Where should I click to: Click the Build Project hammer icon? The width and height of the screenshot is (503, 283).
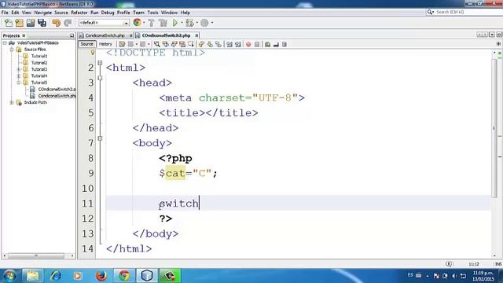pyautogui.click(x=151, y=23)
